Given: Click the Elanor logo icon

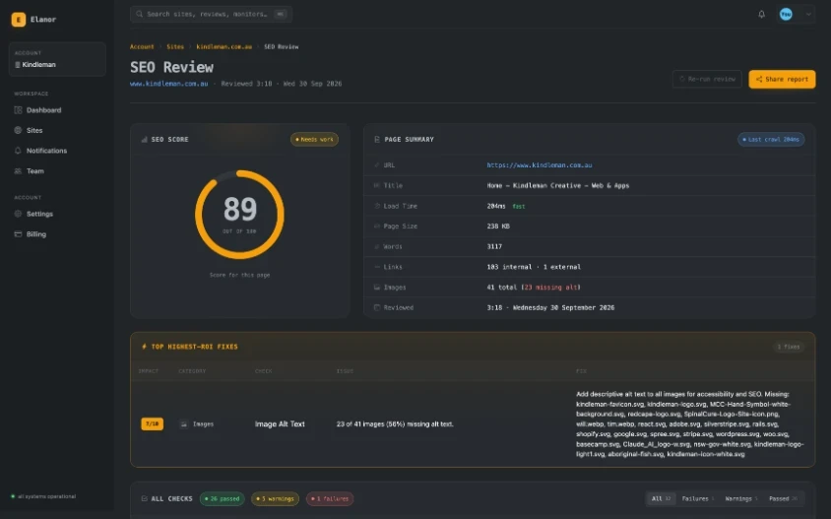Looking at the screenshot, I should tap(19, 20).
